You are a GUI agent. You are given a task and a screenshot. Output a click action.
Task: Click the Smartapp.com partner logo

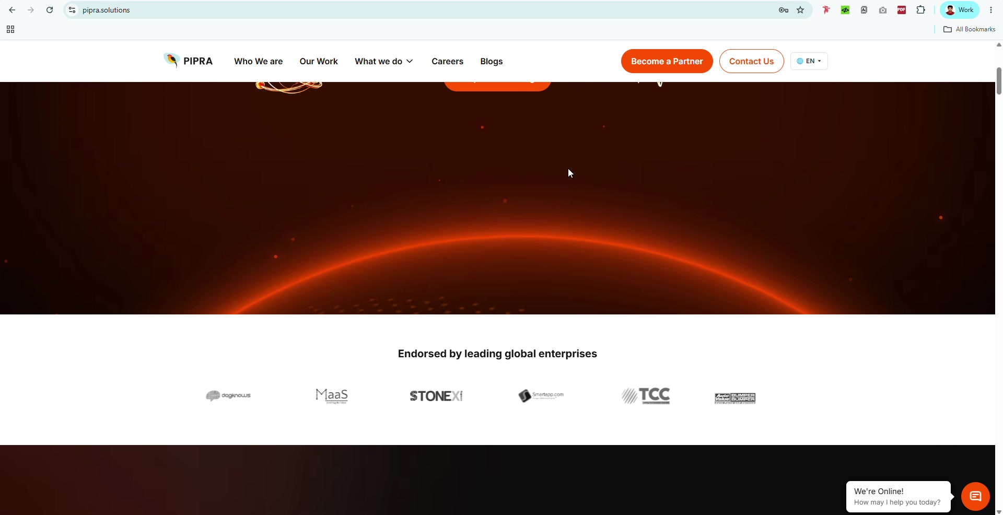(x=541, y=396)
